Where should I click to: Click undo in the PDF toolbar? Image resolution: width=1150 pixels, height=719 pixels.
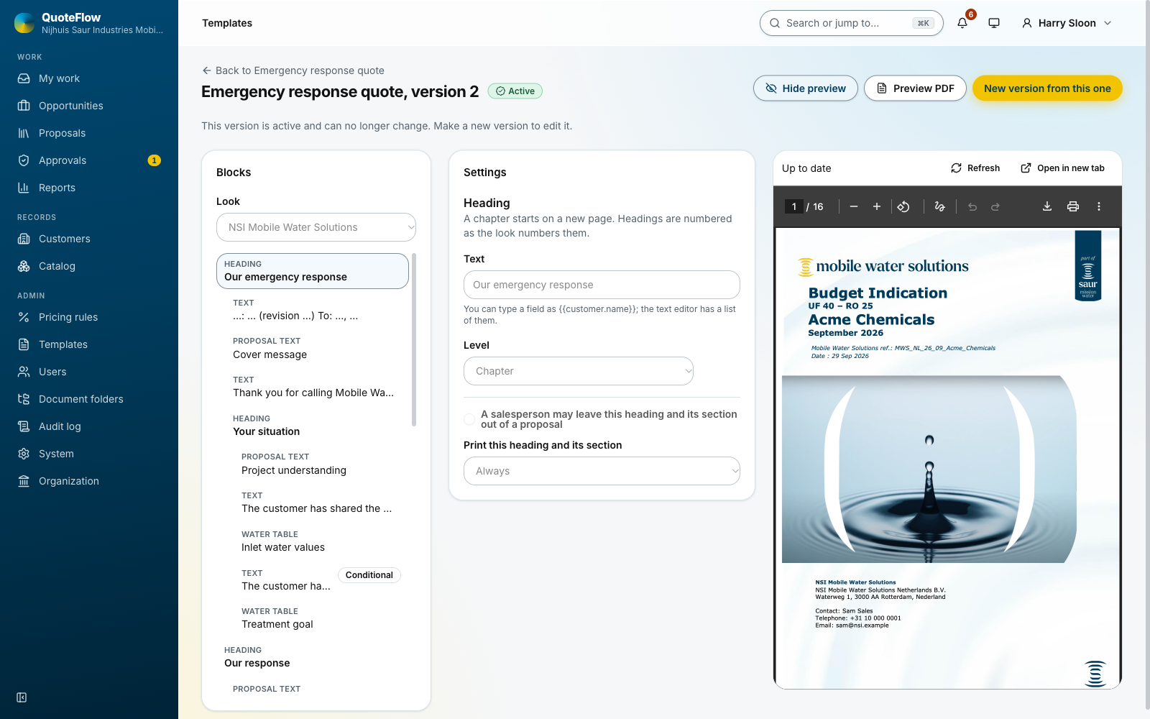coord(972,206)
